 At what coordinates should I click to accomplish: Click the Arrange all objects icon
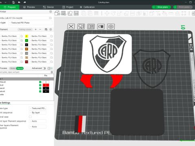click(x=76, y=13)
